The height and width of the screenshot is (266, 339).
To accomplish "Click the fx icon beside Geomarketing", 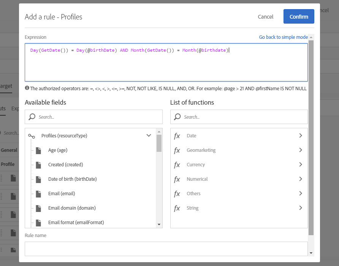I will coord(177,150).
